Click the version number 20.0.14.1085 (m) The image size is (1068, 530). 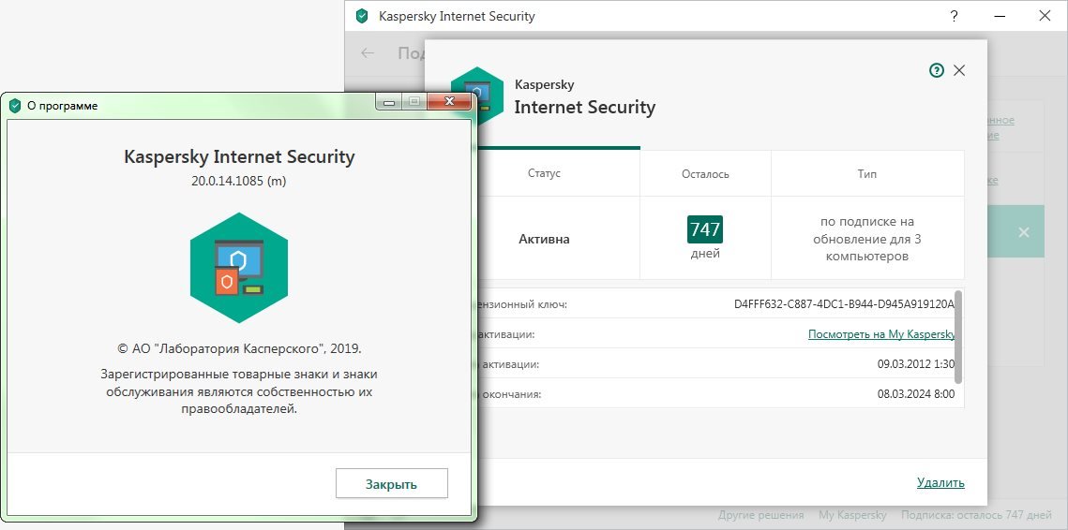238,182
